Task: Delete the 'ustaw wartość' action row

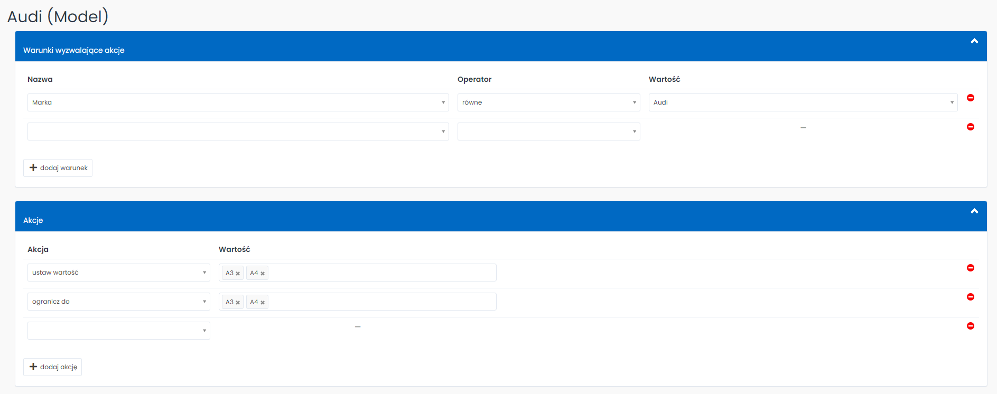Action: click(970, 268)
